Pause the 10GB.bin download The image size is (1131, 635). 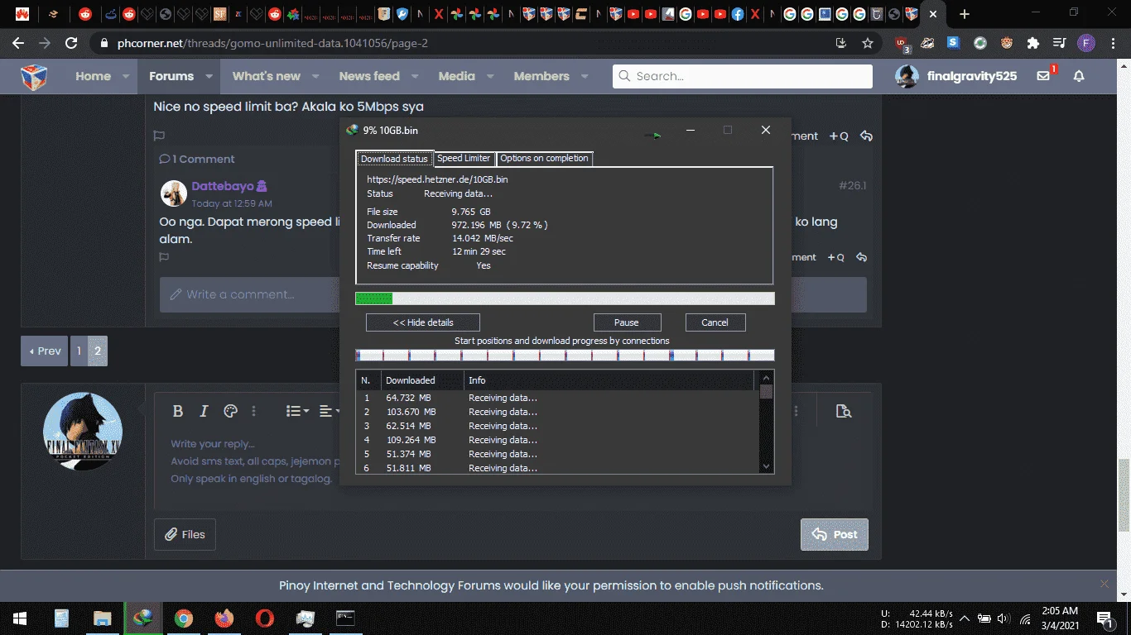(x=627, y=322)
